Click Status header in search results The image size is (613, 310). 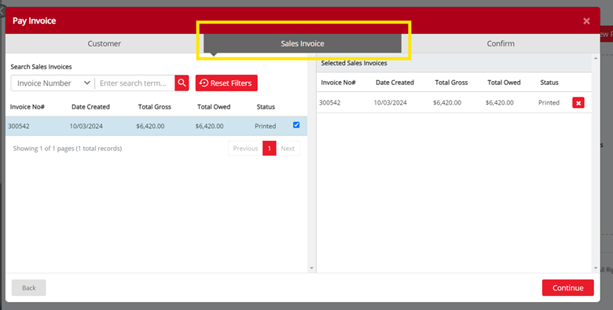266,107
